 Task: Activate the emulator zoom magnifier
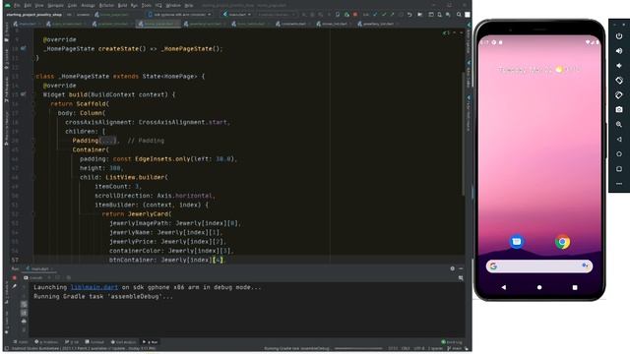619,125
